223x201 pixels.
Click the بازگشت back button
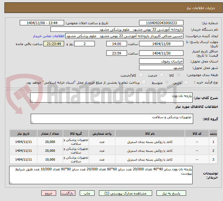(x=68, y=193)
